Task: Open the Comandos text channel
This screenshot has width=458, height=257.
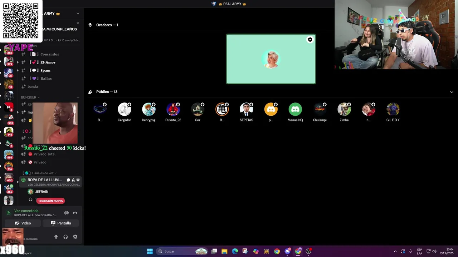Action: tap(50, 54)
